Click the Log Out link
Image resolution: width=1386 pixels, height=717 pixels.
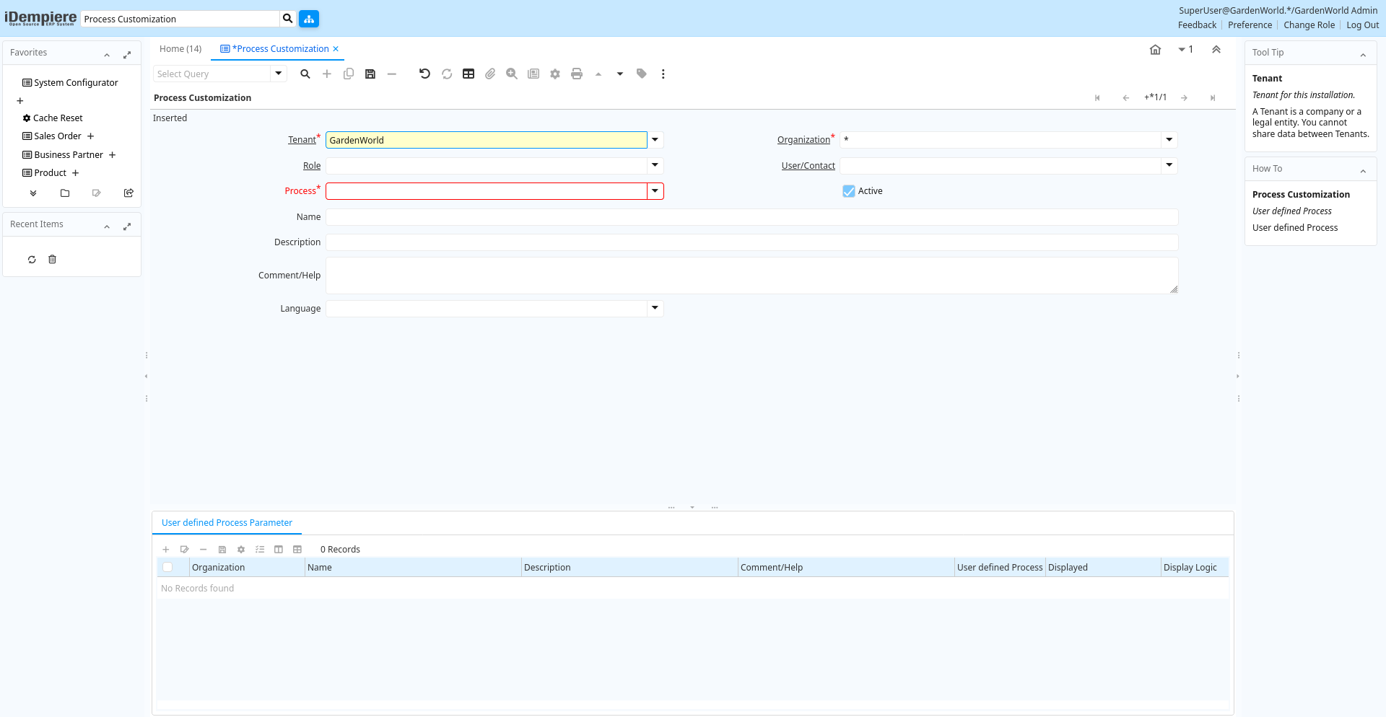[x=1362, y=25]
